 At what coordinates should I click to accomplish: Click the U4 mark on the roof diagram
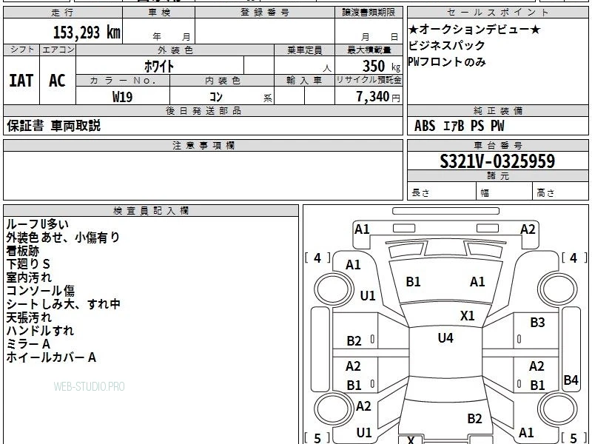(x=445, y=338)
